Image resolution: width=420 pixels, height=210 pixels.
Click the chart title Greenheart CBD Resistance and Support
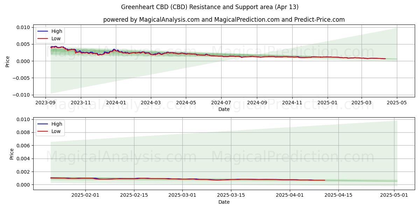(210, 7)
